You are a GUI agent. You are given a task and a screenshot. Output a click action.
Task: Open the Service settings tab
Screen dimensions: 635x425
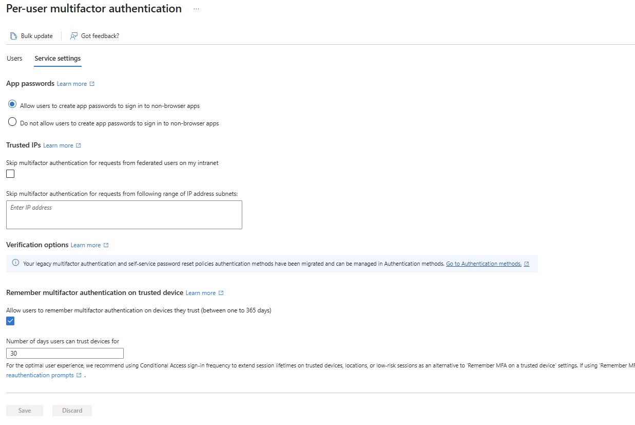tap(57, 58)
